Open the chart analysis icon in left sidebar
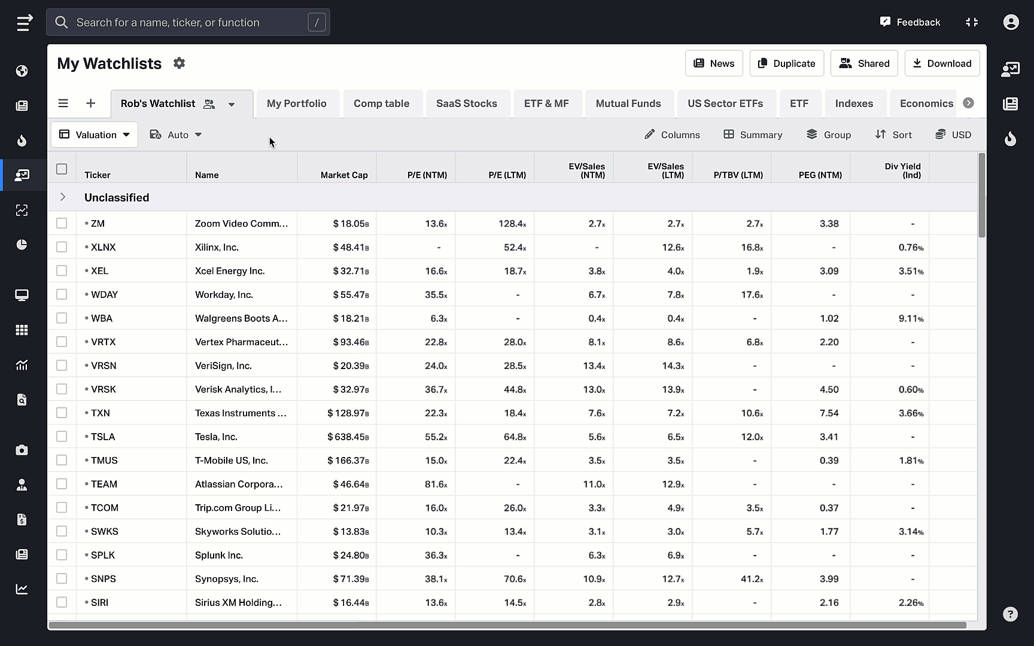 click(x=22, y=210)
